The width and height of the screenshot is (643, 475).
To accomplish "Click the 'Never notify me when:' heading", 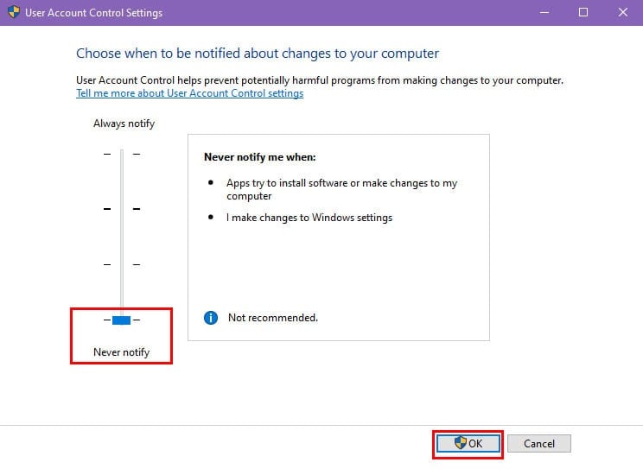I will [x=260, y=157].
